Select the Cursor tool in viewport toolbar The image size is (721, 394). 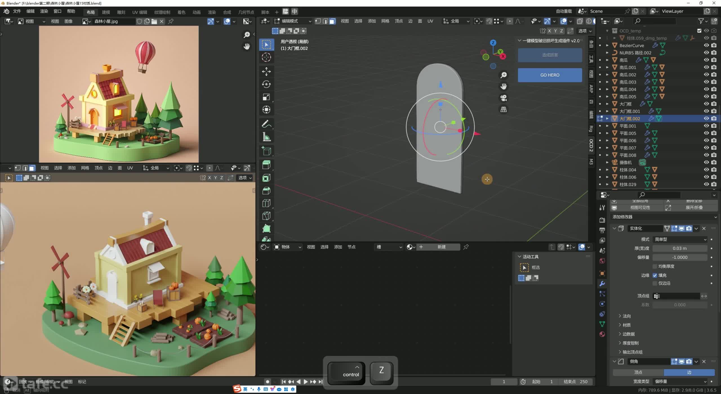tap(266, 57)
